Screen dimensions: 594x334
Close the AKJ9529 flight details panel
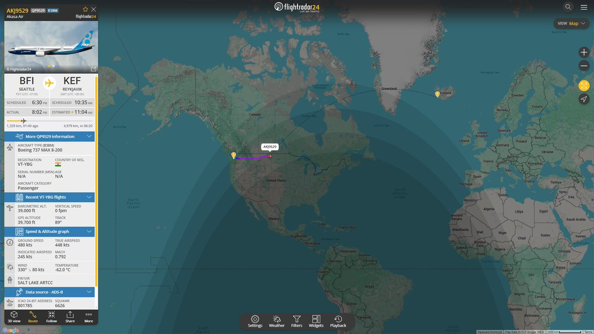tap(94, 9)
